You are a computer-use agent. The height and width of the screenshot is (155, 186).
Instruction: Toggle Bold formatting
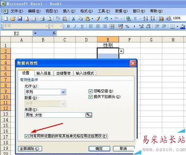(68, 26)
